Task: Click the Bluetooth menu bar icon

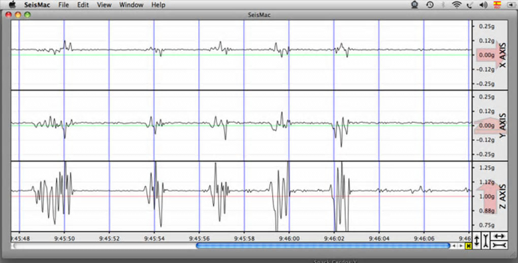Action: 443,5
